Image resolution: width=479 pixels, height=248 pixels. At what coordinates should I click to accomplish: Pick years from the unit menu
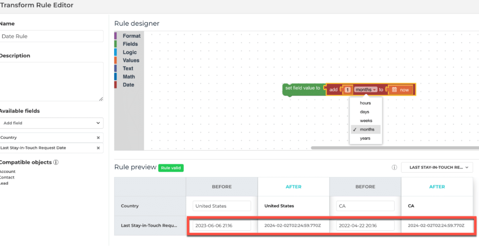pos(365,138)
